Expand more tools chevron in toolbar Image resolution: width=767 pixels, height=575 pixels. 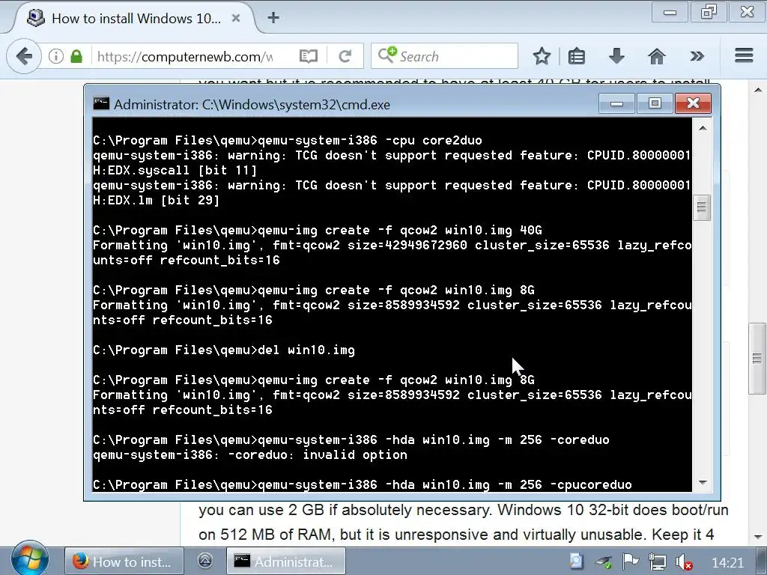[697, 56]
